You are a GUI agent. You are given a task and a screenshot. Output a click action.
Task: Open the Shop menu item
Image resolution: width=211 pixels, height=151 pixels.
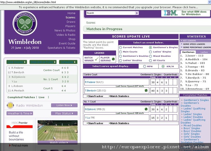(x=72, y=39)
